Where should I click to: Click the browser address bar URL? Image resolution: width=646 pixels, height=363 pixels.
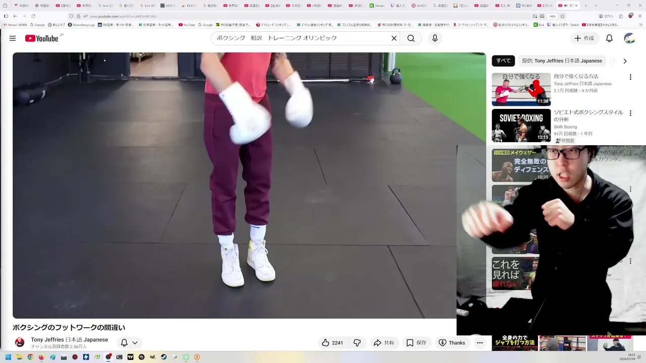[123, 16]
